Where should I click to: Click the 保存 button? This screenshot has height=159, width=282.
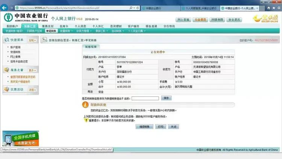(166, 98)
